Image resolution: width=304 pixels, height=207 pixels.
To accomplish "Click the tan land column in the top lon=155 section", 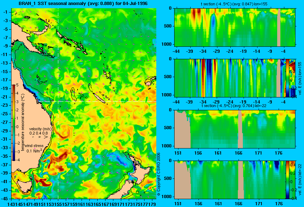I will click(279, 27).
